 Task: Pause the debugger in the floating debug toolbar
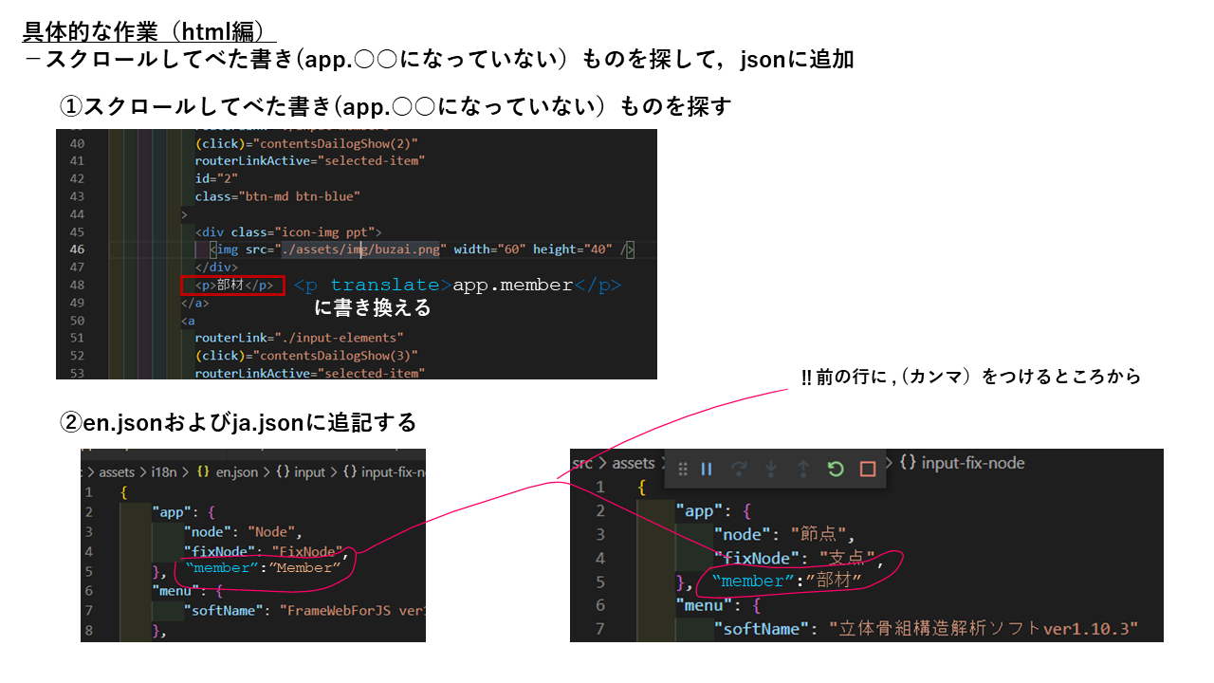pos(706,467)
